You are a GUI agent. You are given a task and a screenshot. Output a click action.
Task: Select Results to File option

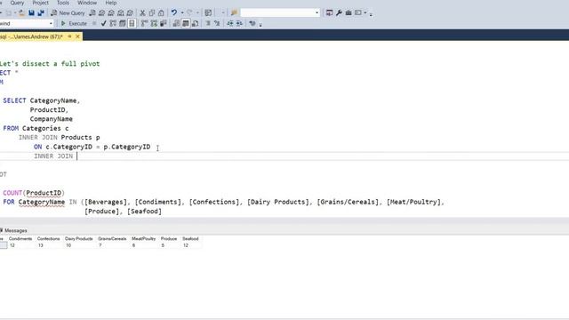tap(196, 24)
